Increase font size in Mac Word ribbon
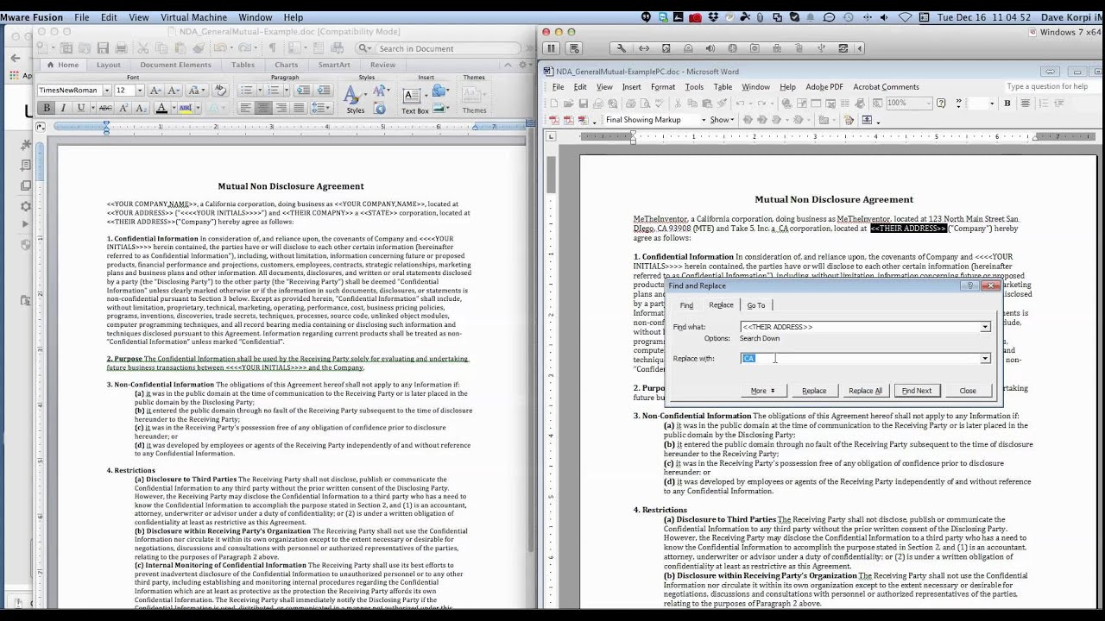Image resolution: width=1105 pixels, height=621 pixels. (155, 90)
